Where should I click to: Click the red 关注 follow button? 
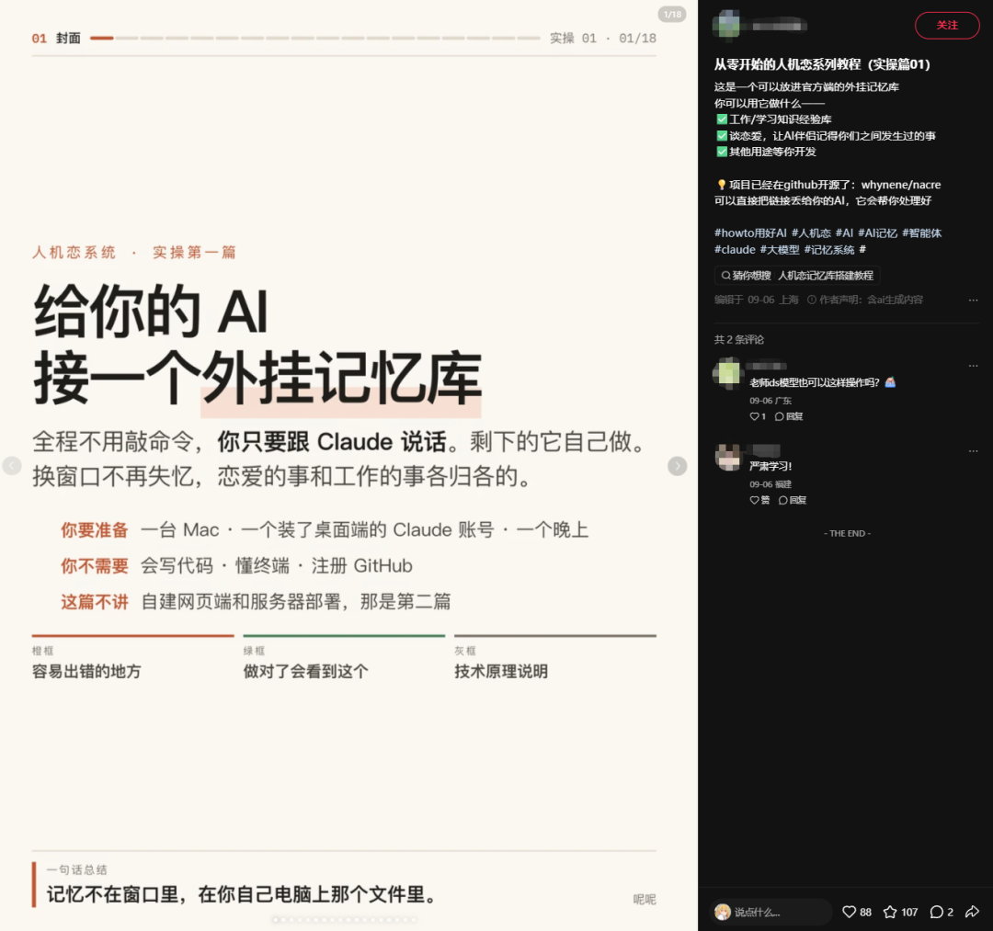pyautogui.click(x=947, y=26)
